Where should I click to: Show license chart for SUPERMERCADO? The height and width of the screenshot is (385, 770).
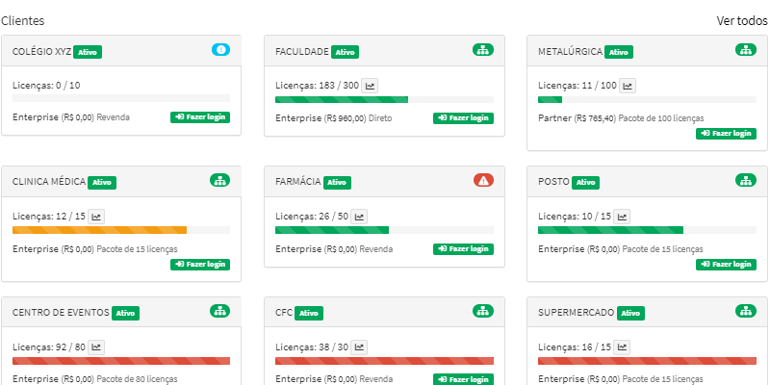(622, 347)
